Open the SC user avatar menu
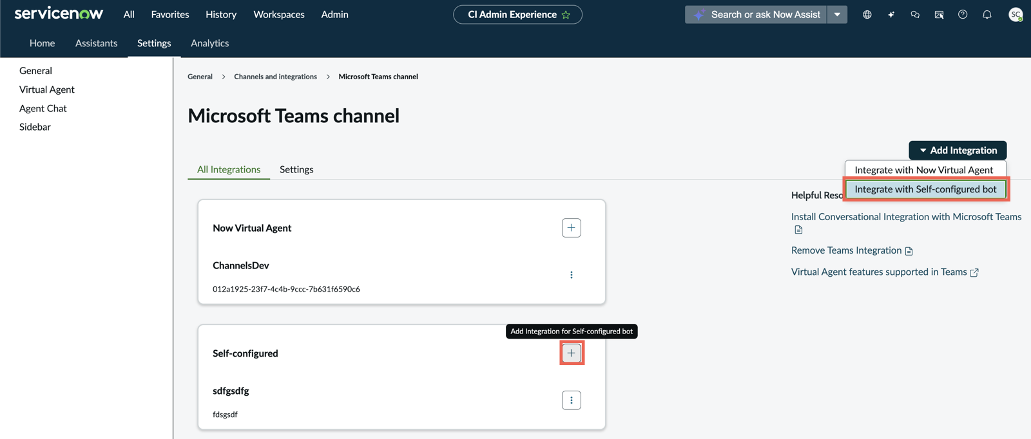 tap(1016, 14)
